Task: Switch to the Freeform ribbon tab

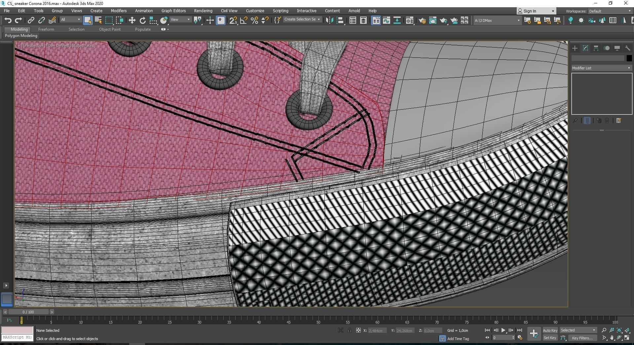Action: click(x=46, y=29)
